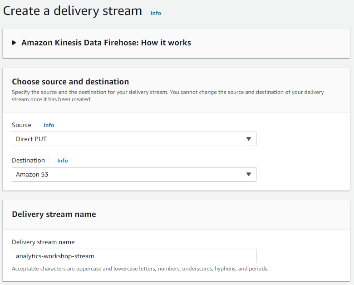This screenshot has width=354, height=285.
Task: Open Info link next to Create a delivery stream
Action: [156, 13]
